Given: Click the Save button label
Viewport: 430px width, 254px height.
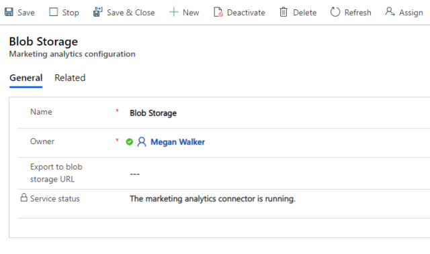Looking at the screenshot, I should (x=26, y=13).
